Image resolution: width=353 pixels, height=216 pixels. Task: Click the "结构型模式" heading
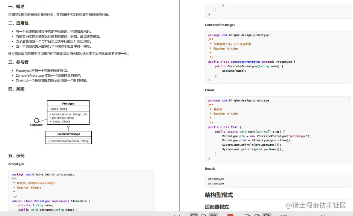tap(219, 195)
